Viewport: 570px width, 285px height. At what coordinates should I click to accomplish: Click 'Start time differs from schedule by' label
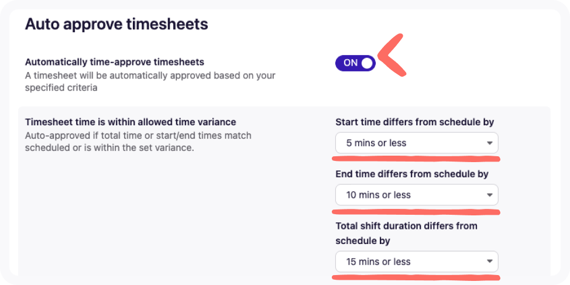coord(414,122)
